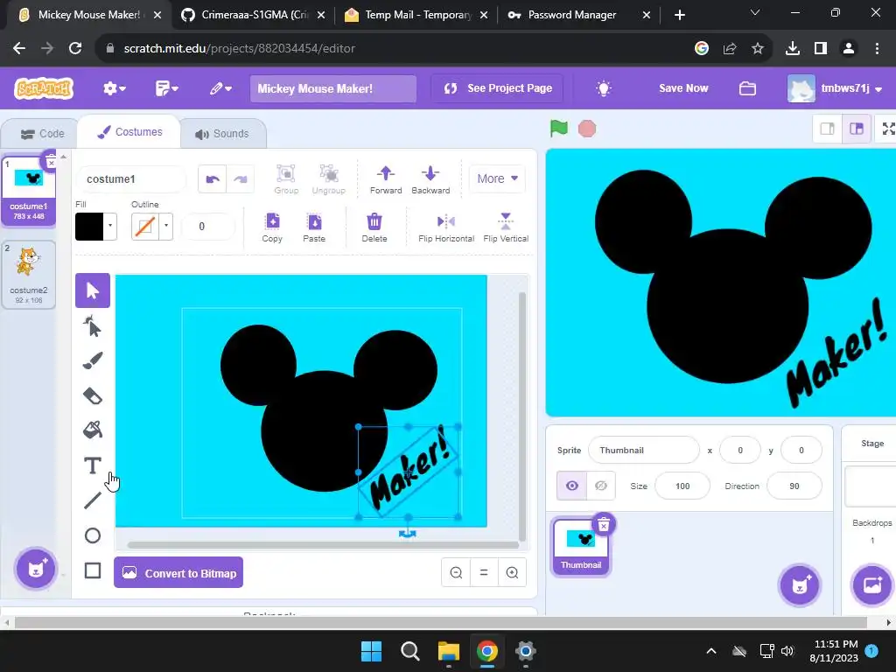Delete the Thumbnail sprite via trash badge

[x=604, y=524]
